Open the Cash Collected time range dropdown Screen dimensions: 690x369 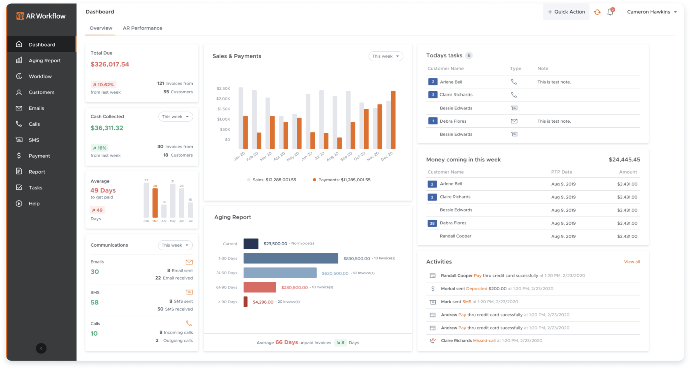click(175, 116)
